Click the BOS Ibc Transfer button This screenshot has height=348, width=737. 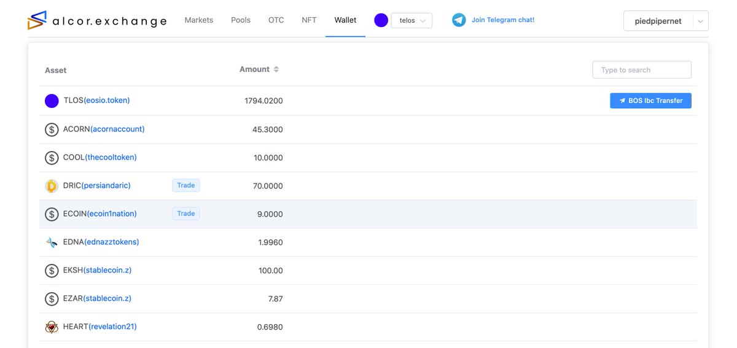pyautogui.click(x=650, y=101)
